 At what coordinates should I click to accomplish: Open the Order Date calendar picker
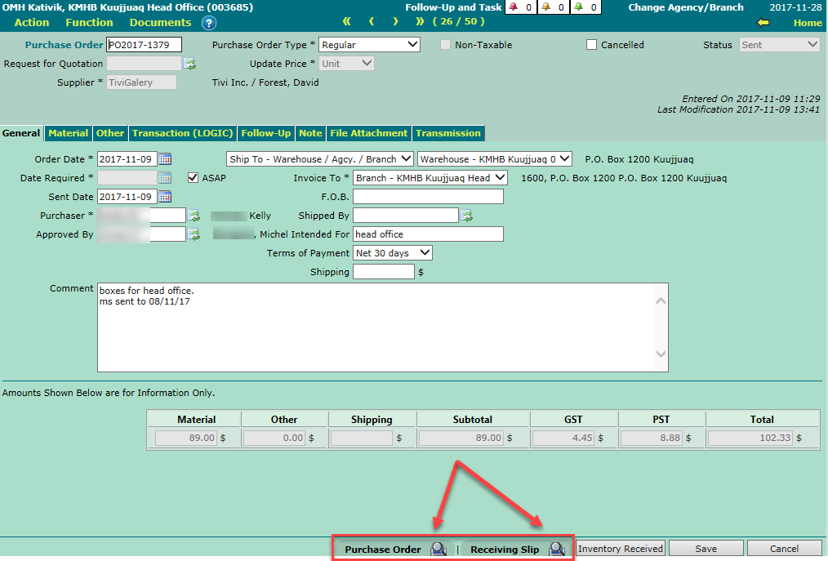pyautogui.click(x=165, y=159)
